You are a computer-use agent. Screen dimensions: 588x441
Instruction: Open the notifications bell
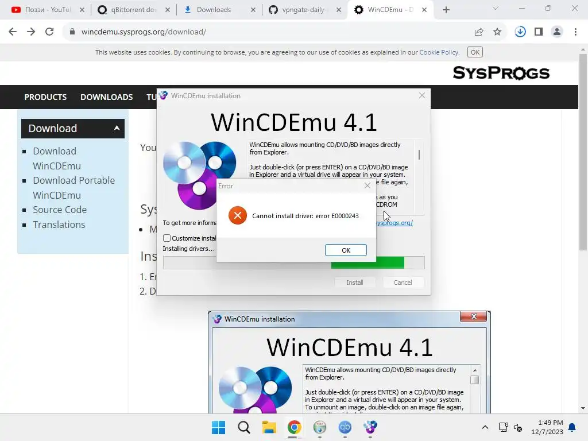point(572,427)
